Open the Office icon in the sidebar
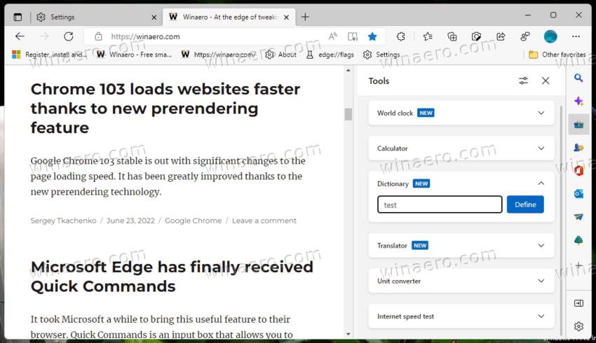 click(x=578, y=170)
